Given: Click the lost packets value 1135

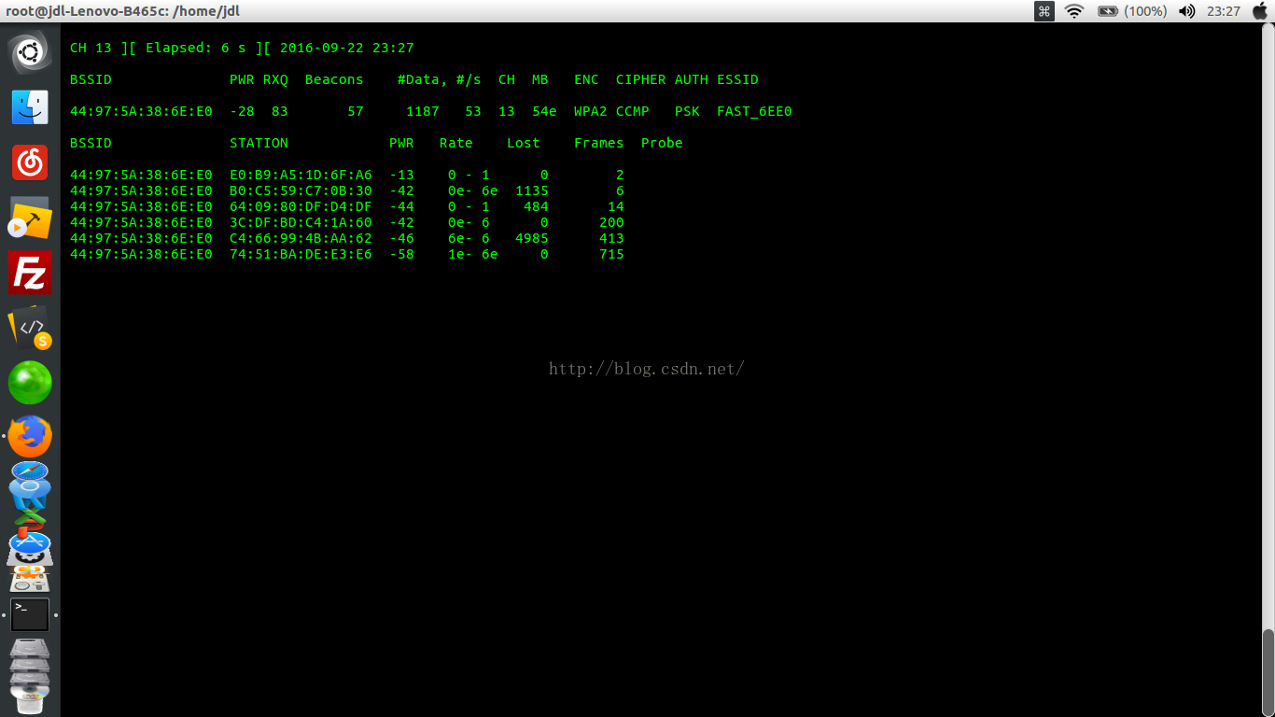Looking at the screenshot, I should (532, 190).
